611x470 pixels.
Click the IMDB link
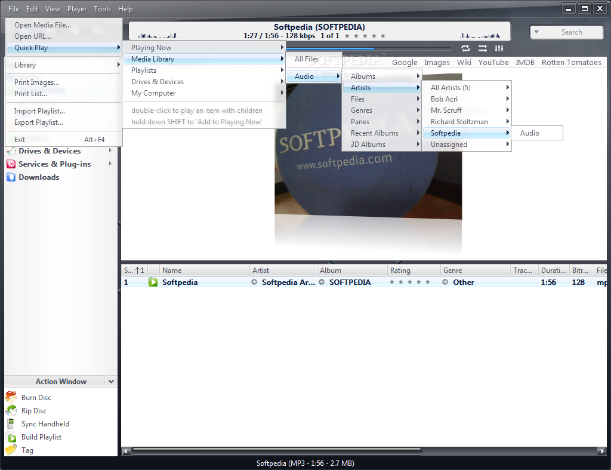[525, 62]
